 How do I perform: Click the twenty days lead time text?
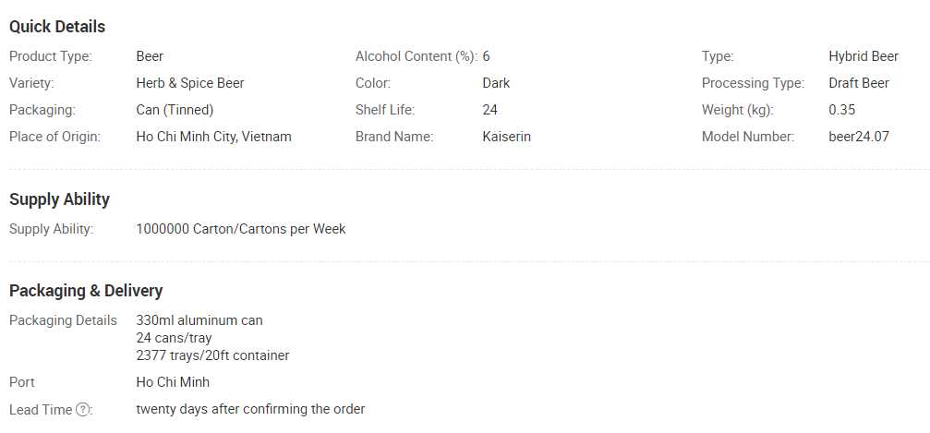(250, 409)
